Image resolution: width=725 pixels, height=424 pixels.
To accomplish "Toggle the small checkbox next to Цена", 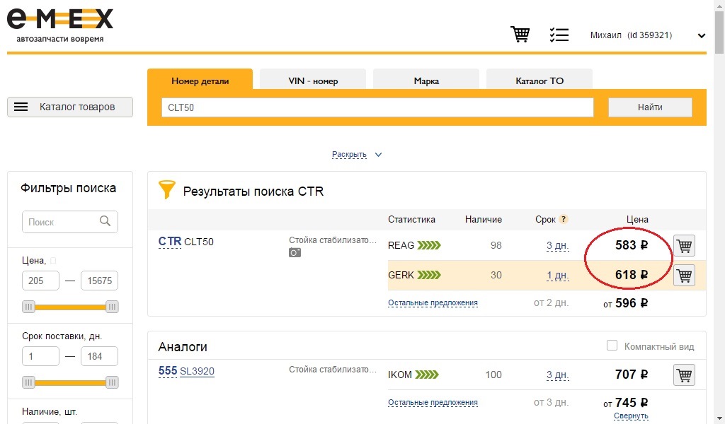I will 53,261.
